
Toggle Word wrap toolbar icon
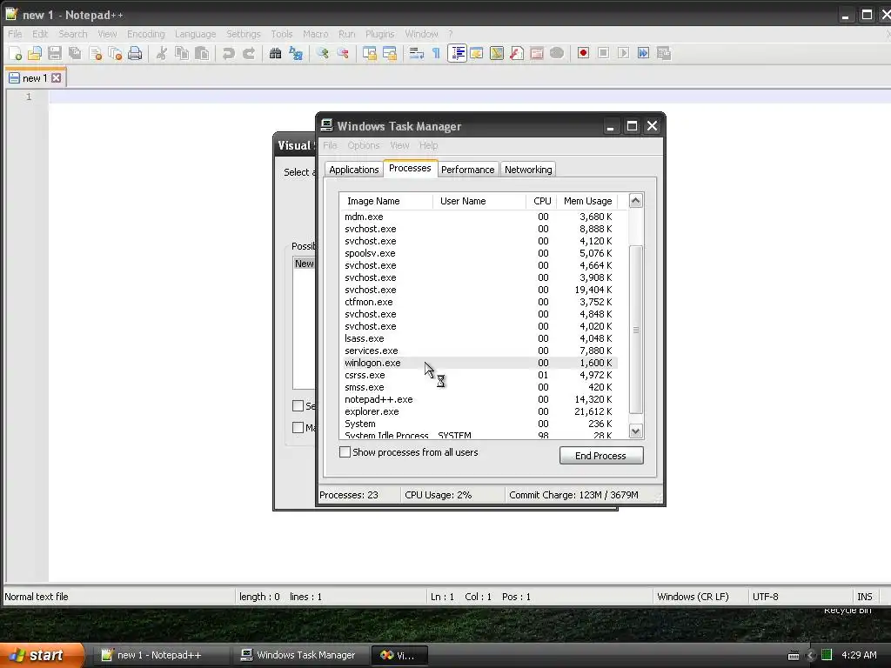coord(417,53)
